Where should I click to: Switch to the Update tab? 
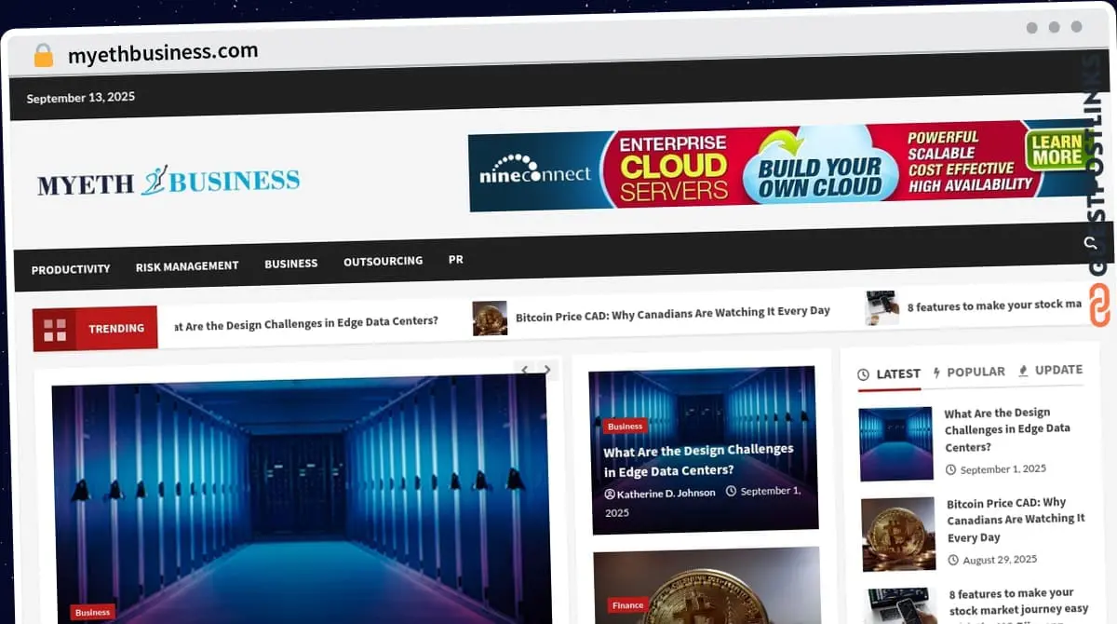1050,370
